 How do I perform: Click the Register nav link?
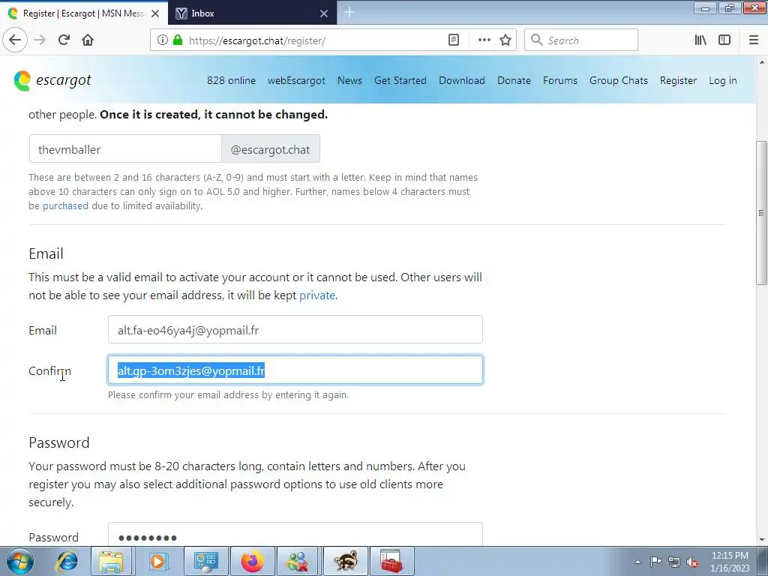[678, 80]
